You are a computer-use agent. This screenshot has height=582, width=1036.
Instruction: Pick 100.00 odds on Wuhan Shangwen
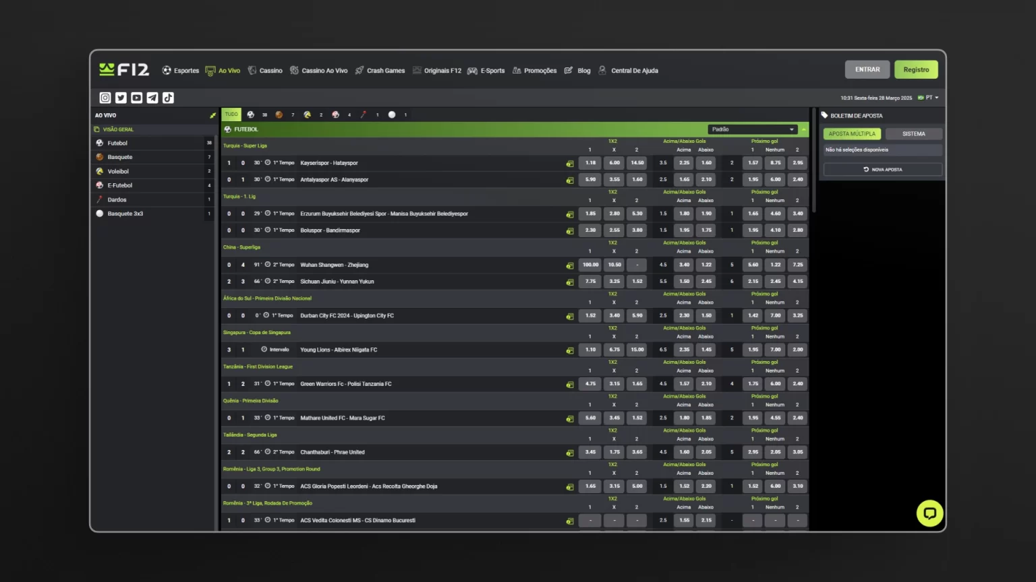[x=590, y=265]
